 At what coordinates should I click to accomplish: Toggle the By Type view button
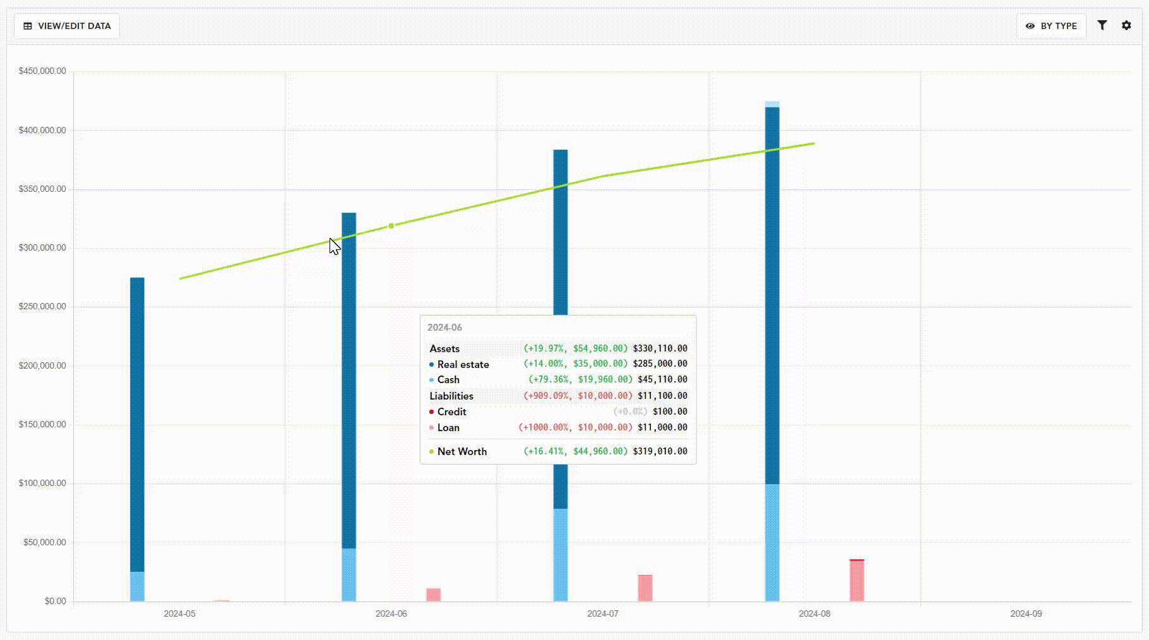coord(1051,26)
